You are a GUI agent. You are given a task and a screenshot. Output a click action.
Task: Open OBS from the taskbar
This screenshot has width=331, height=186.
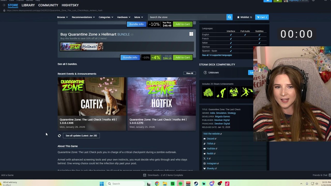[x=220, y=184]
